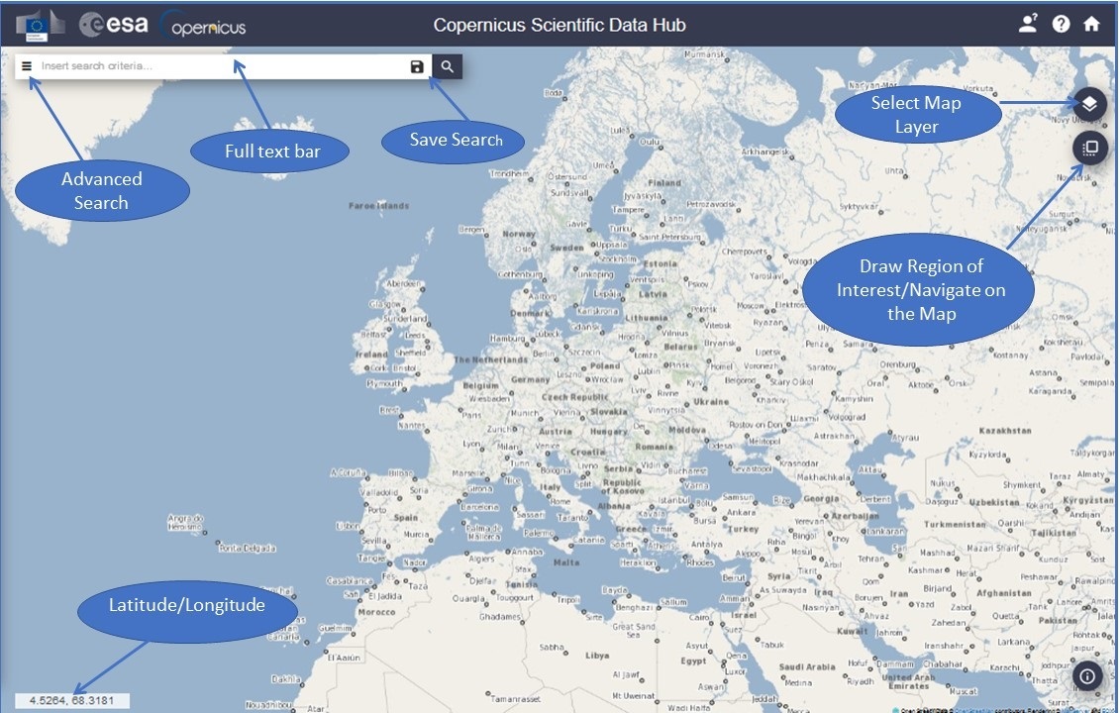
Task: Click the Faroe Islands map label
Action: click(378, 206)
